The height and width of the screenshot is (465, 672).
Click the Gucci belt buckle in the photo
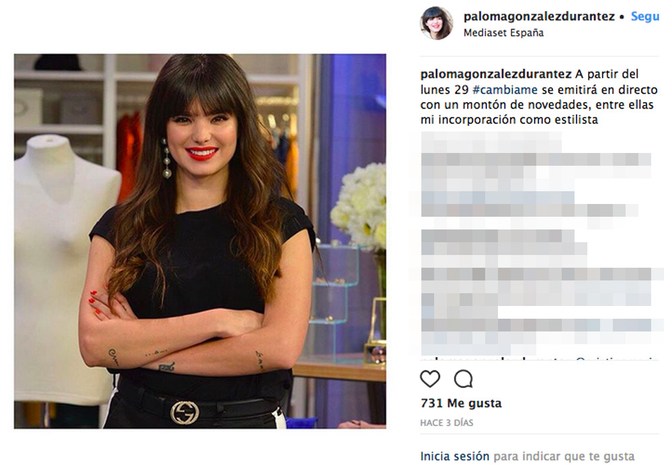185,413
